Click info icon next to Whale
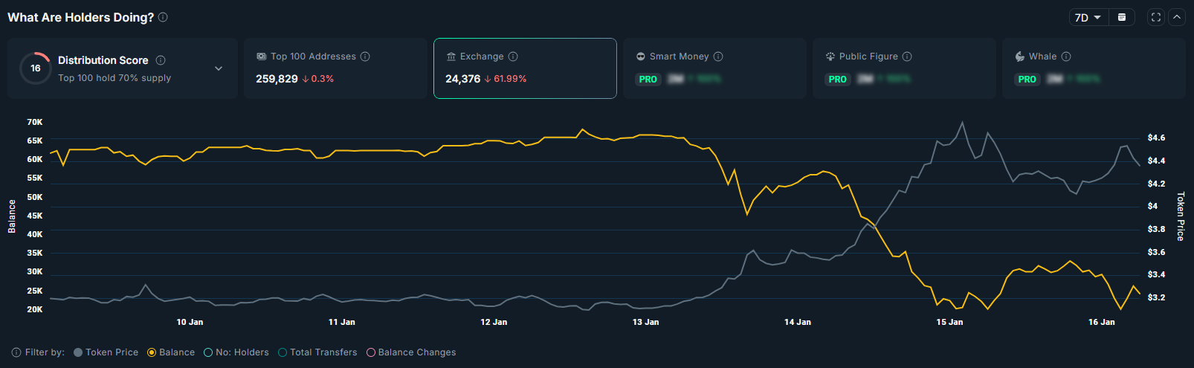The image size is (1194, 368). 1066,57
